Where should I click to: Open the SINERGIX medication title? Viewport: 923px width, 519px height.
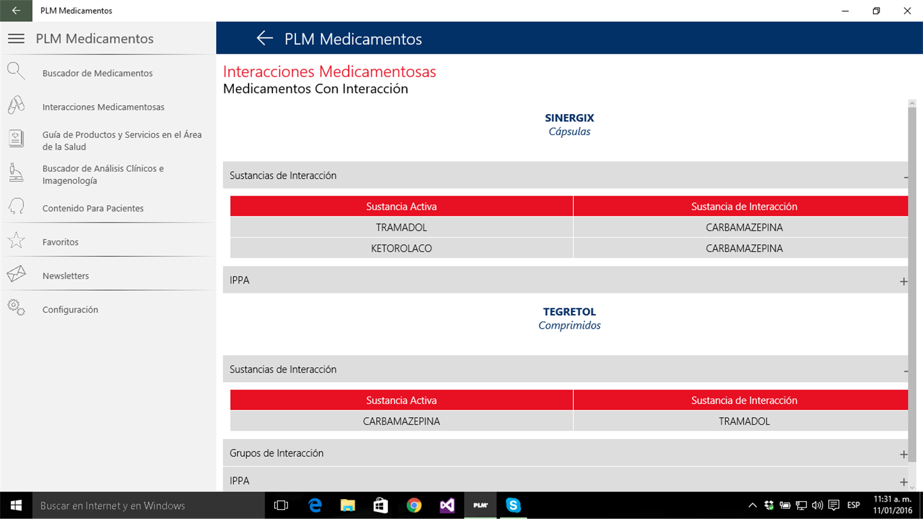coord(569,118)
